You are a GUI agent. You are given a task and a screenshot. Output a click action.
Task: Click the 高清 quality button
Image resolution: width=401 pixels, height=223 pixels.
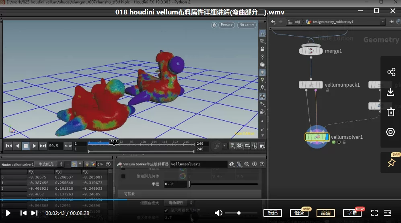325,213
